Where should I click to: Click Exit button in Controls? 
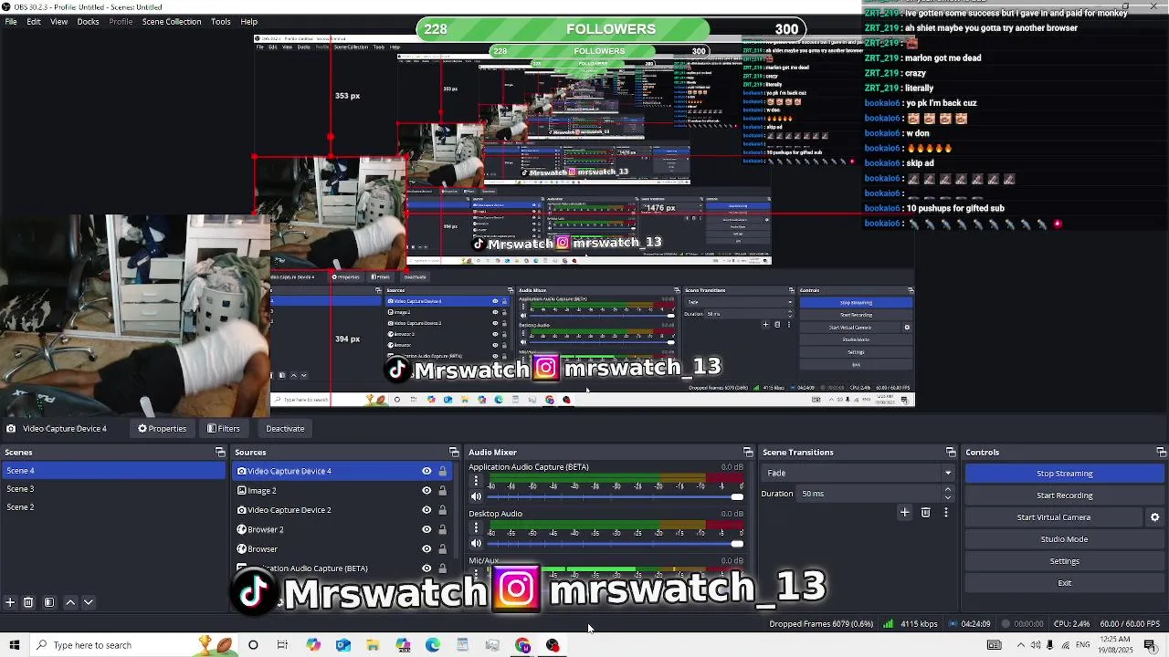(1064, 583)
